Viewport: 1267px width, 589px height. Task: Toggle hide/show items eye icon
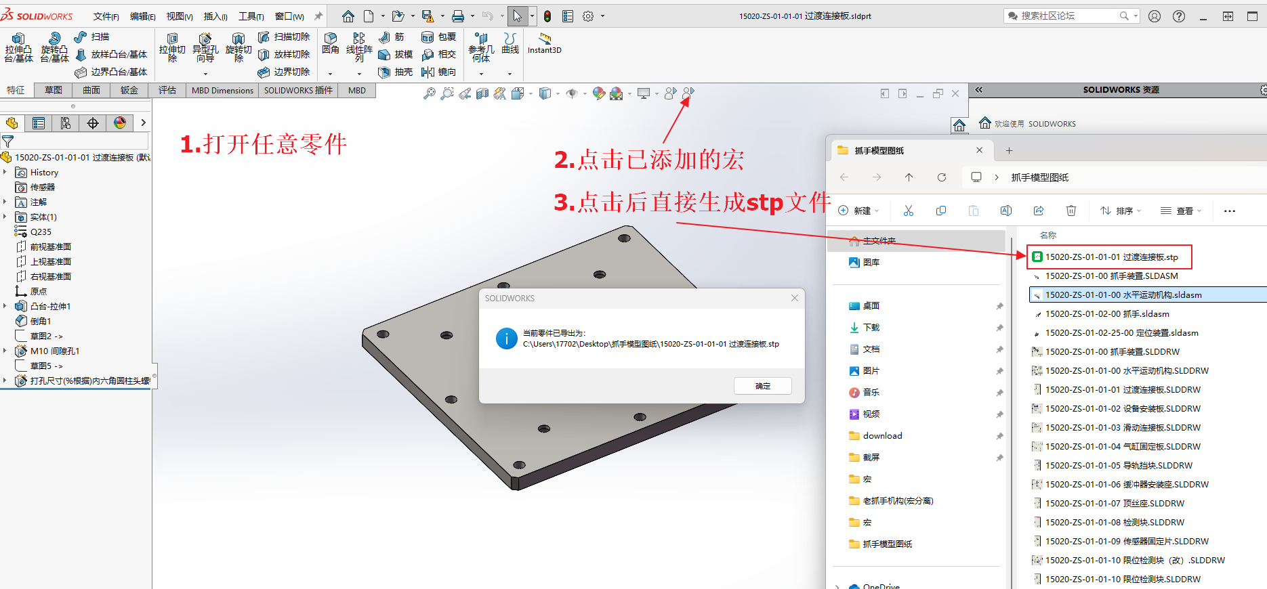[x=572, y=93]
